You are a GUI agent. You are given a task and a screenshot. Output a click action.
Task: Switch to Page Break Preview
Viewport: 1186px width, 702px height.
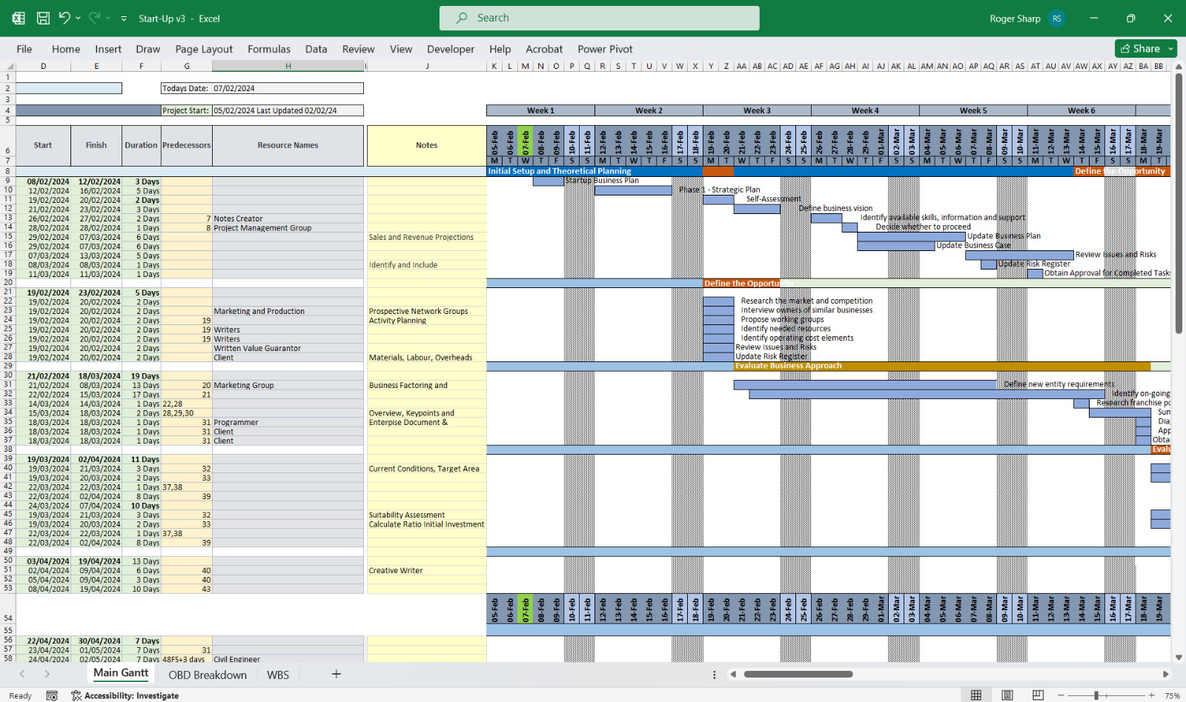1038,695
